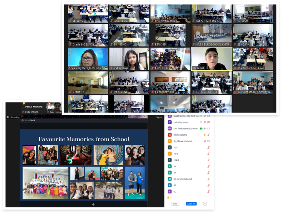Viewport: 282px width, 214px height.
Task: Click muted mic icon beside Univariety (Host)
Action: pos(205,122)
